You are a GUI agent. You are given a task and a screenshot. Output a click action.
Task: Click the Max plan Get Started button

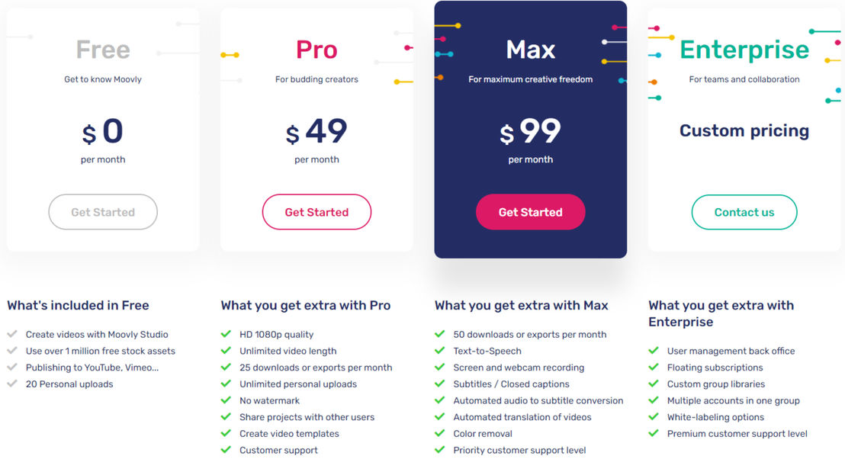click(530, 212)
